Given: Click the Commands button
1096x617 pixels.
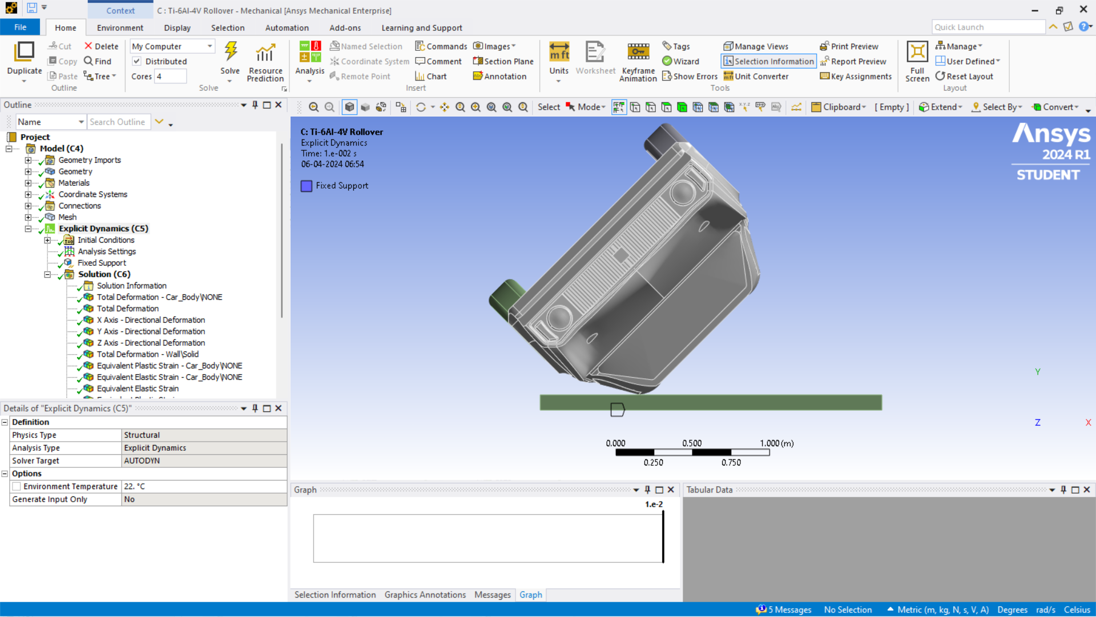Looking at the screenshot, I should 441,46.
